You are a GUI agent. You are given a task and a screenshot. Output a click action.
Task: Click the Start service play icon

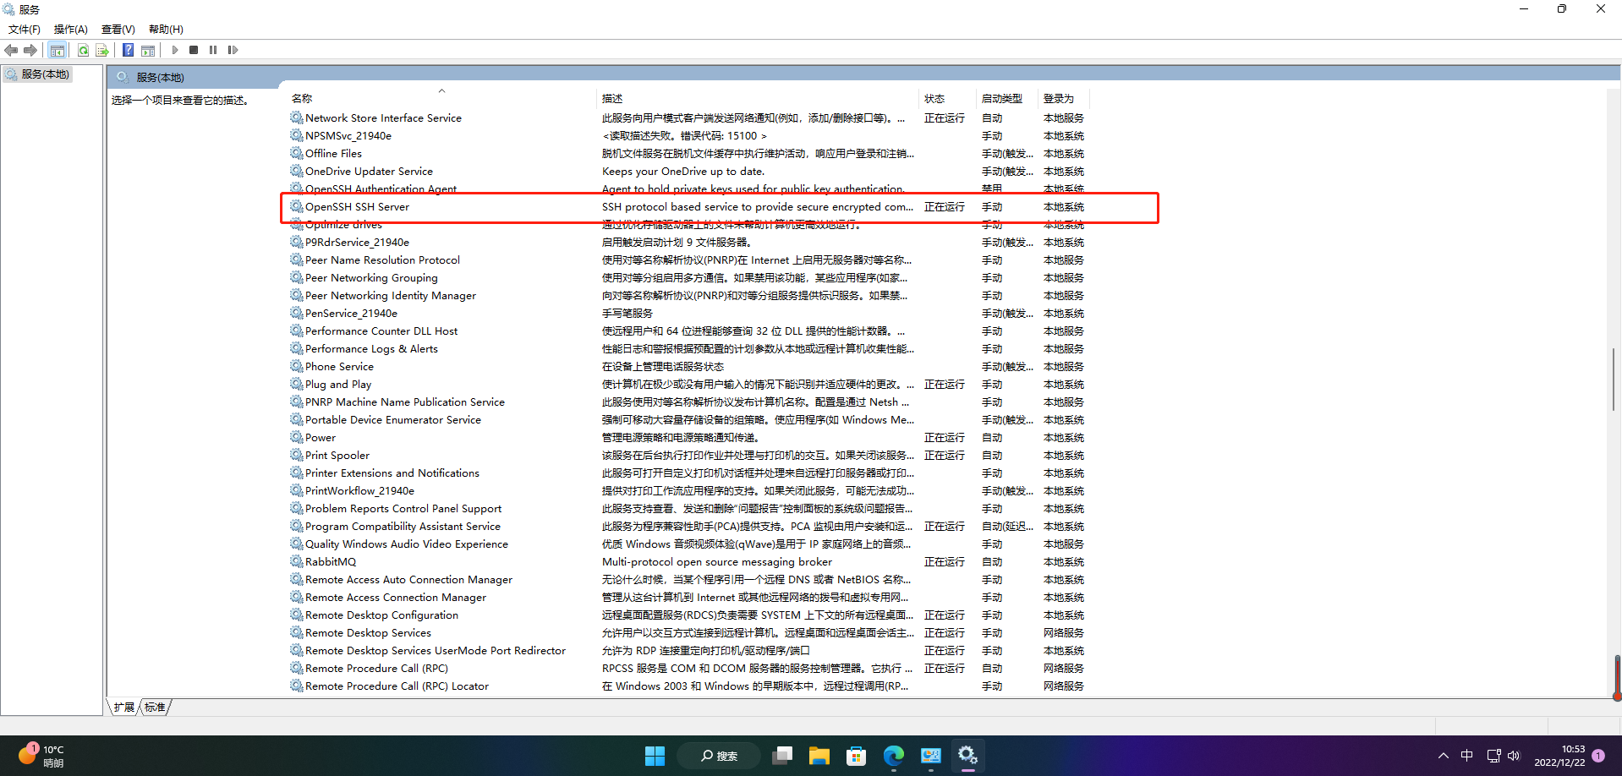pos(175,50)
